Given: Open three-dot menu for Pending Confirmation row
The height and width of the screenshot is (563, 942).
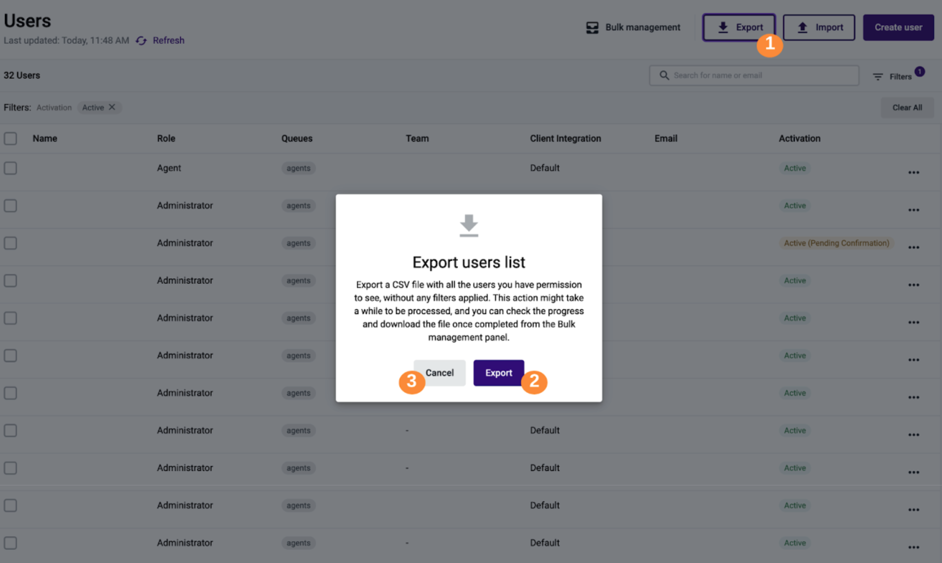Looking at the screenshot, I should click(x=913, y=248).
